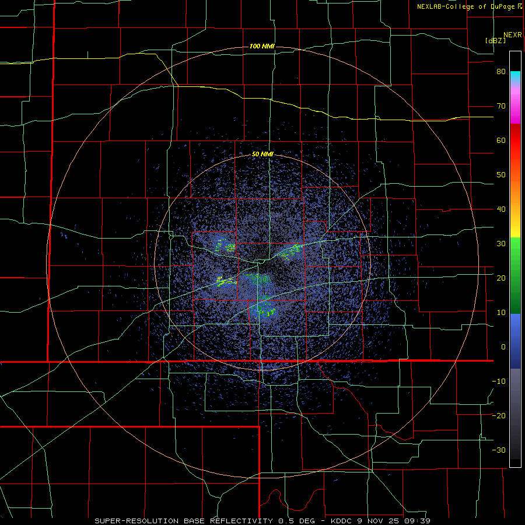Click the 50 NMI range ring label
The height and width of the screenshot is (525, 525).
262,155
